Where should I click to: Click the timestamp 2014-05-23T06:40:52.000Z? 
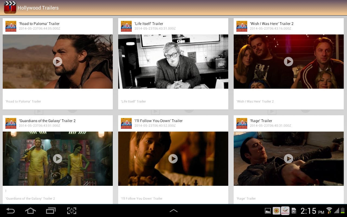(x=155, y=126)
